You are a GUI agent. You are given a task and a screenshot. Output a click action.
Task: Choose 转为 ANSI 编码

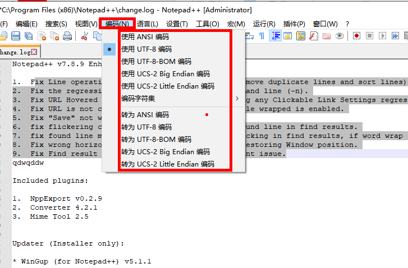174,114
